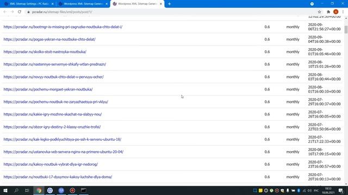Open the dark window app in taskbar
The width and height of the screenshot is (348, 195).
[83, 190]
